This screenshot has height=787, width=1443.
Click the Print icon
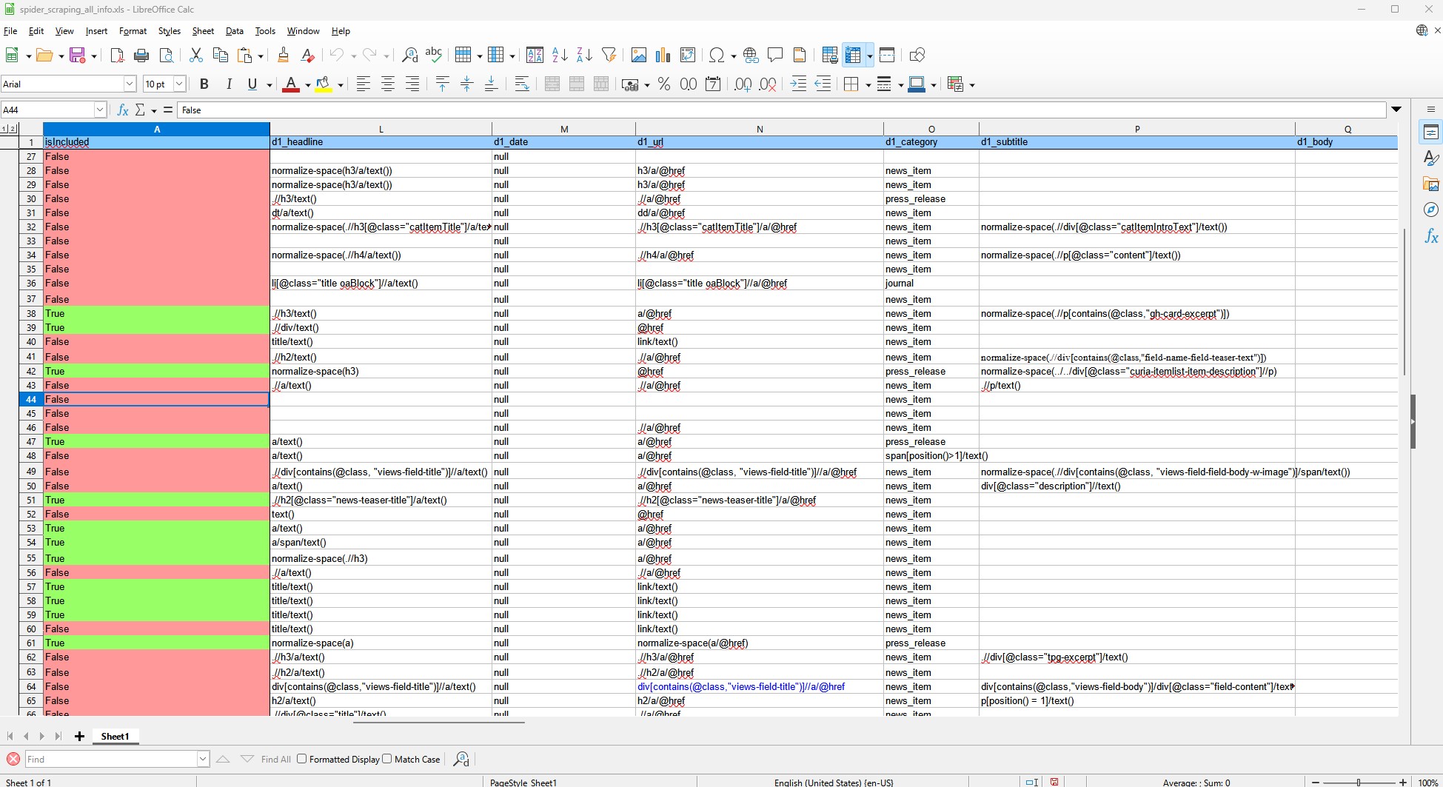[141, 56]
